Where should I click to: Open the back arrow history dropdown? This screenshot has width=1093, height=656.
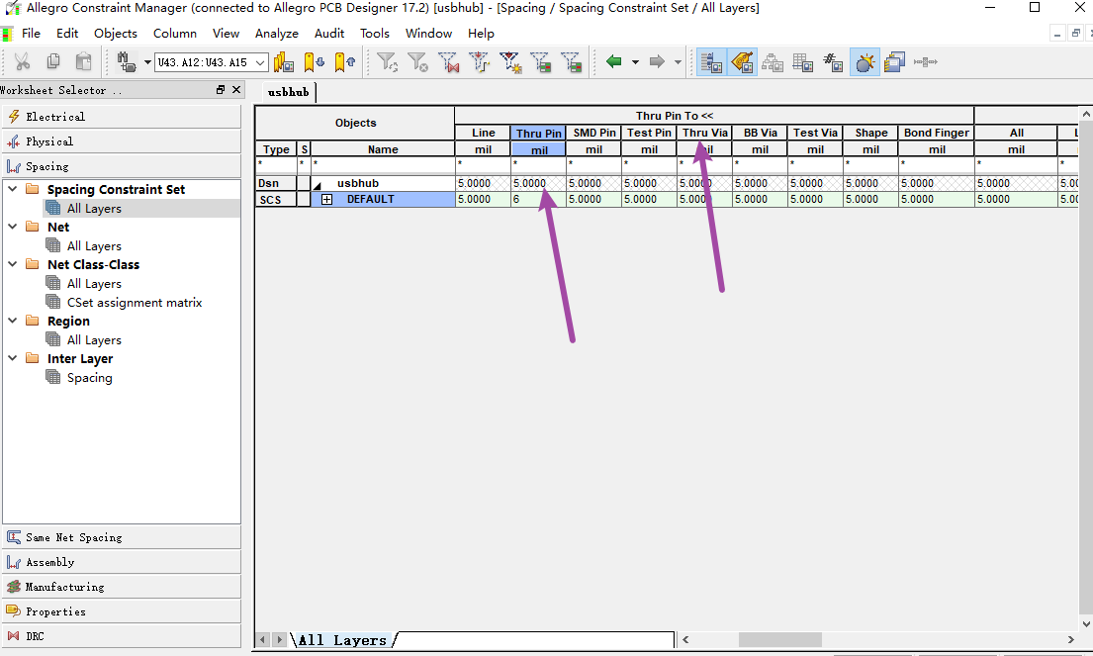pos(635,62)
